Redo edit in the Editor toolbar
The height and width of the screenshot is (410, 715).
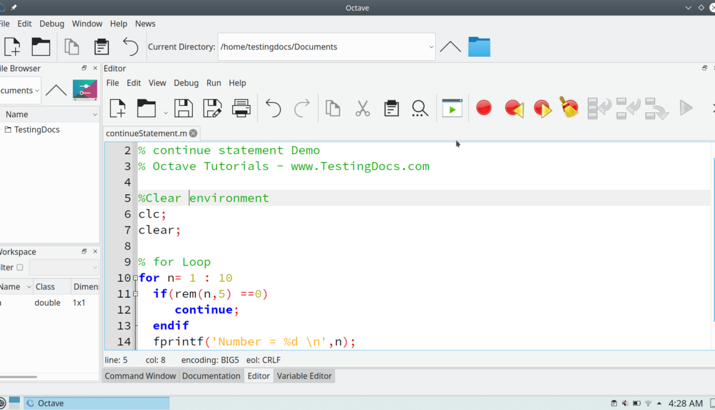(x=302, y=109)
